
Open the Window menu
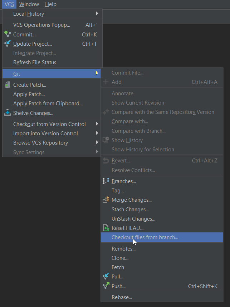[29, 4]
